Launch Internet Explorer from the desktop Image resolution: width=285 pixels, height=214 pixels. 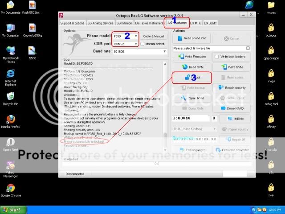pos(11,78)
